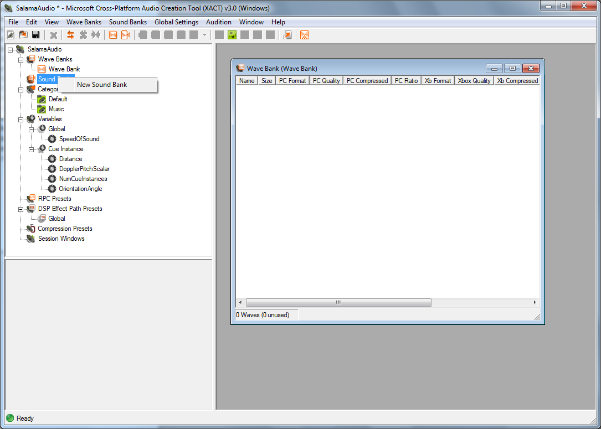The height and width of the screenshot is (429, 601).
Task: Click the RPC Presets node icon
Action: (x=30, y=199)
